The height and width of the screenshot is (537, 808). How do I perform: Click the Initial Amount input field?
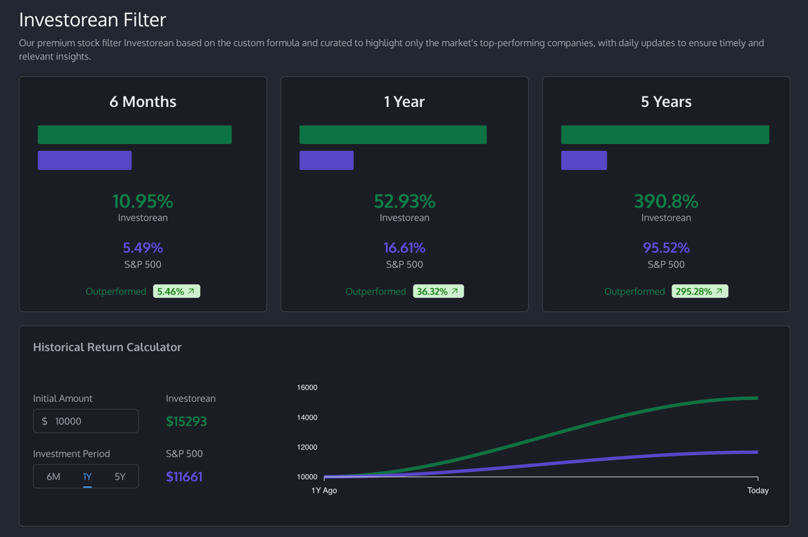click(86, 421)
